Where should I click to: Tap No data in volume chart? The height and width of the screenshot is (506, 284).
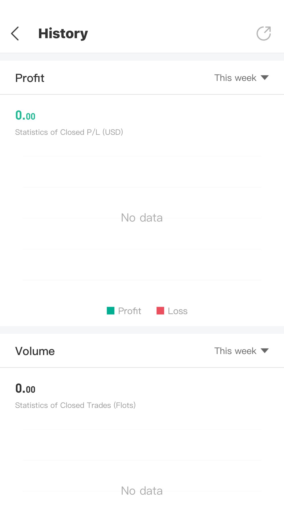(142, 491)
